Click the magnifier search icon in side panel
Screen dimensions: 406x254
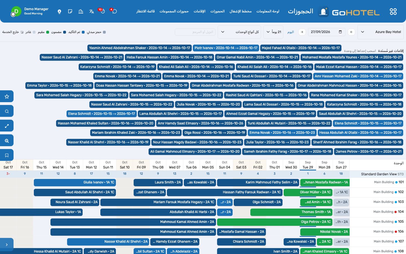point(7,111)
